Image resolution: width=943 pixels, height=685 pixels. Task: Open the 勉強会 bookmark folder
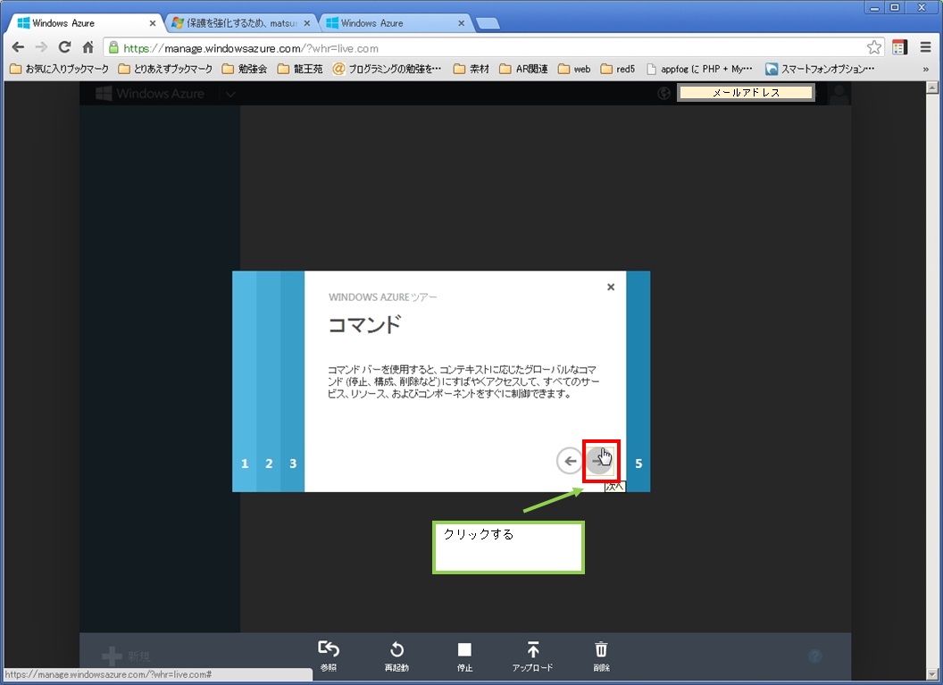pos(244,69)
